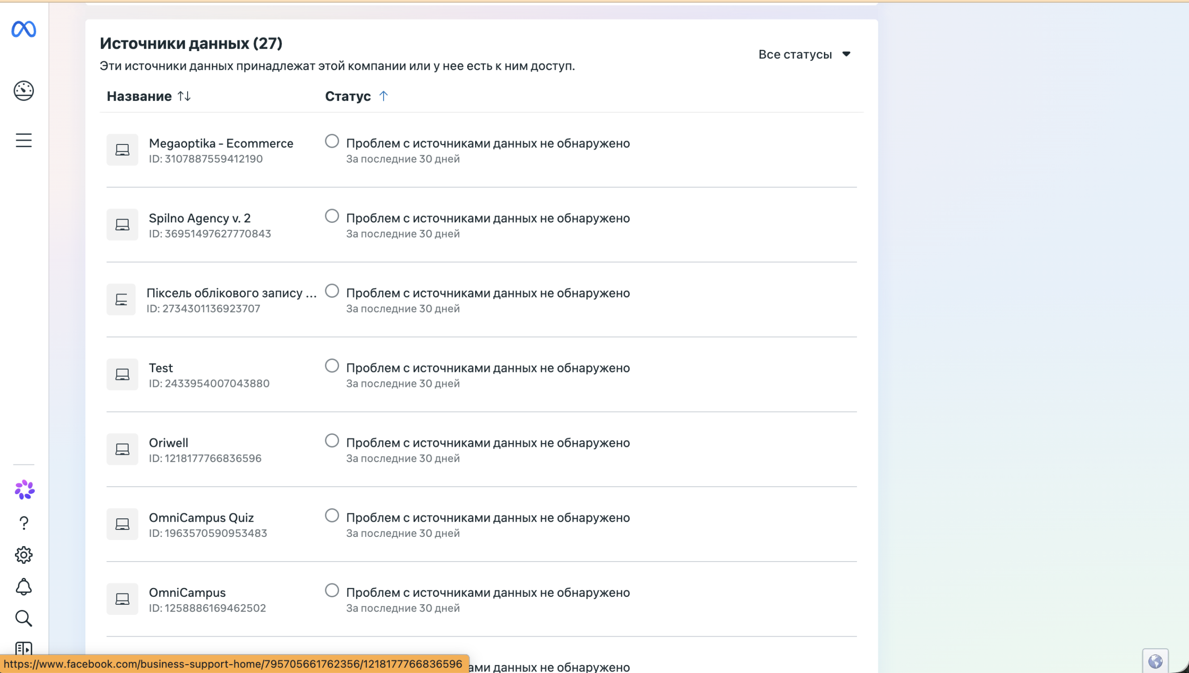Click ID: 2433954007043880 text
The width and height of the screenshot is (1189, 673).
pos(209,384)
